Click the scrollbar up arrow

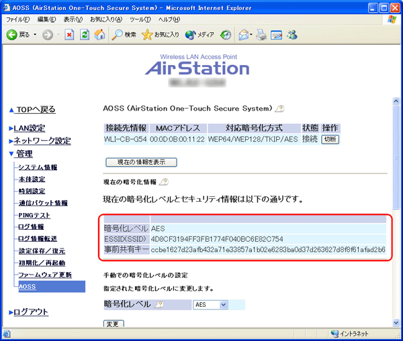(396, 101)
